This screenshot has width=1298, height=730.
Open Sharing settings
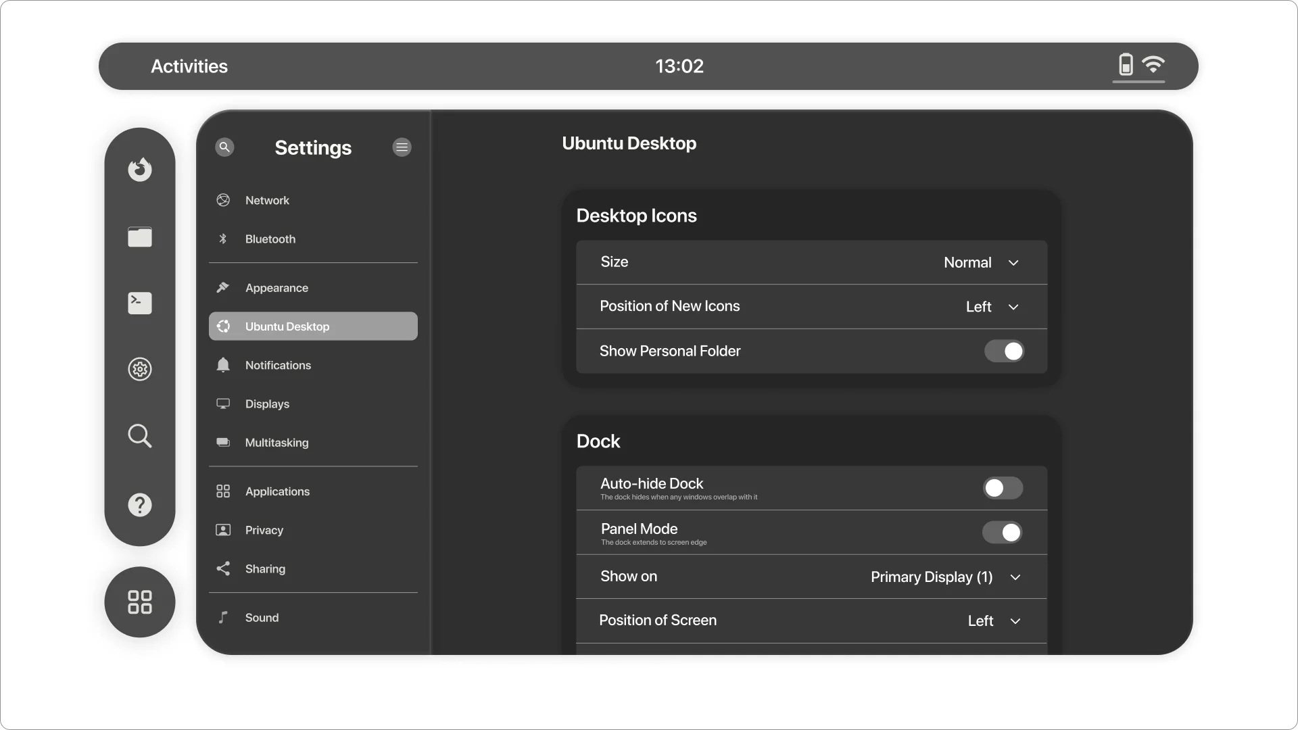[x=313, y=568]
